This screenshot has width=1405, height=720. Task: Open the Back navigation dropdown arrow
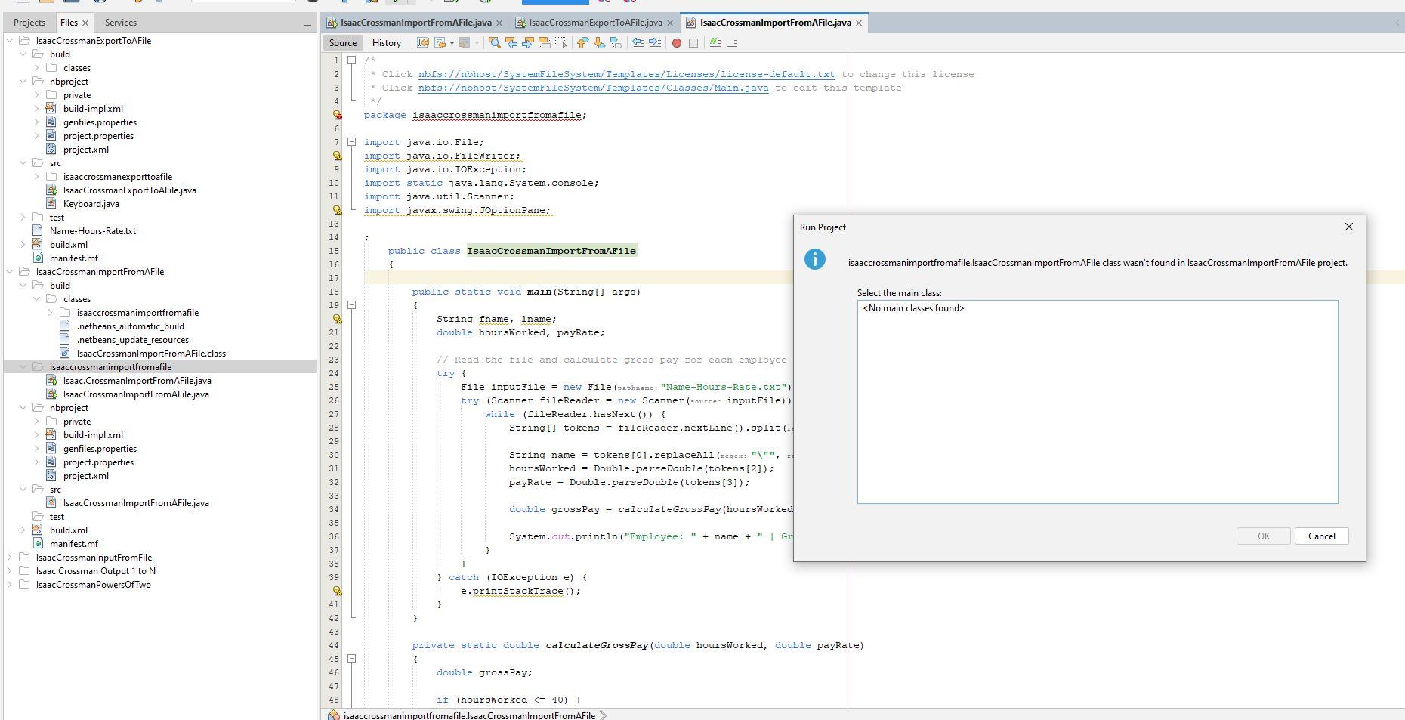click(x=452, y=43)
